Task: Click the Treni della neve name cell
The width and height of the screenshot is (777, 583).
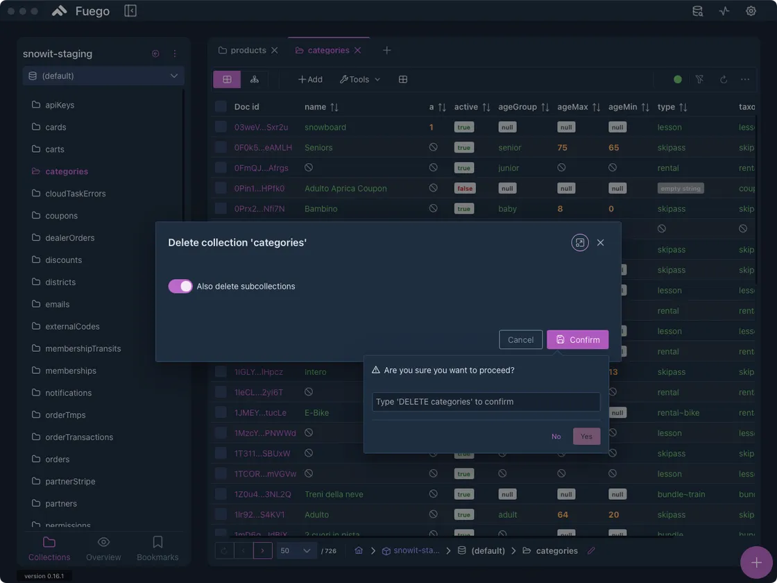Action: coord(334,494)
